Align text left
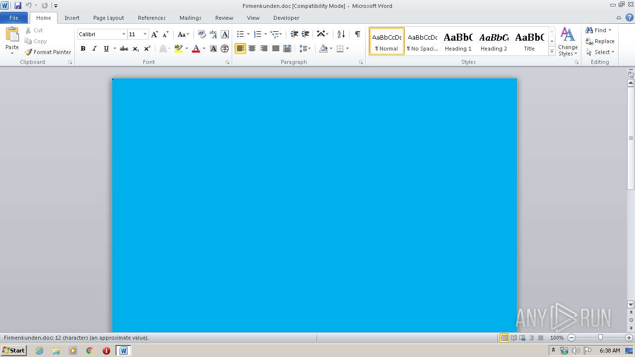Image resolution: width=635 pixels, height=357 pixels. coord(241,49)
